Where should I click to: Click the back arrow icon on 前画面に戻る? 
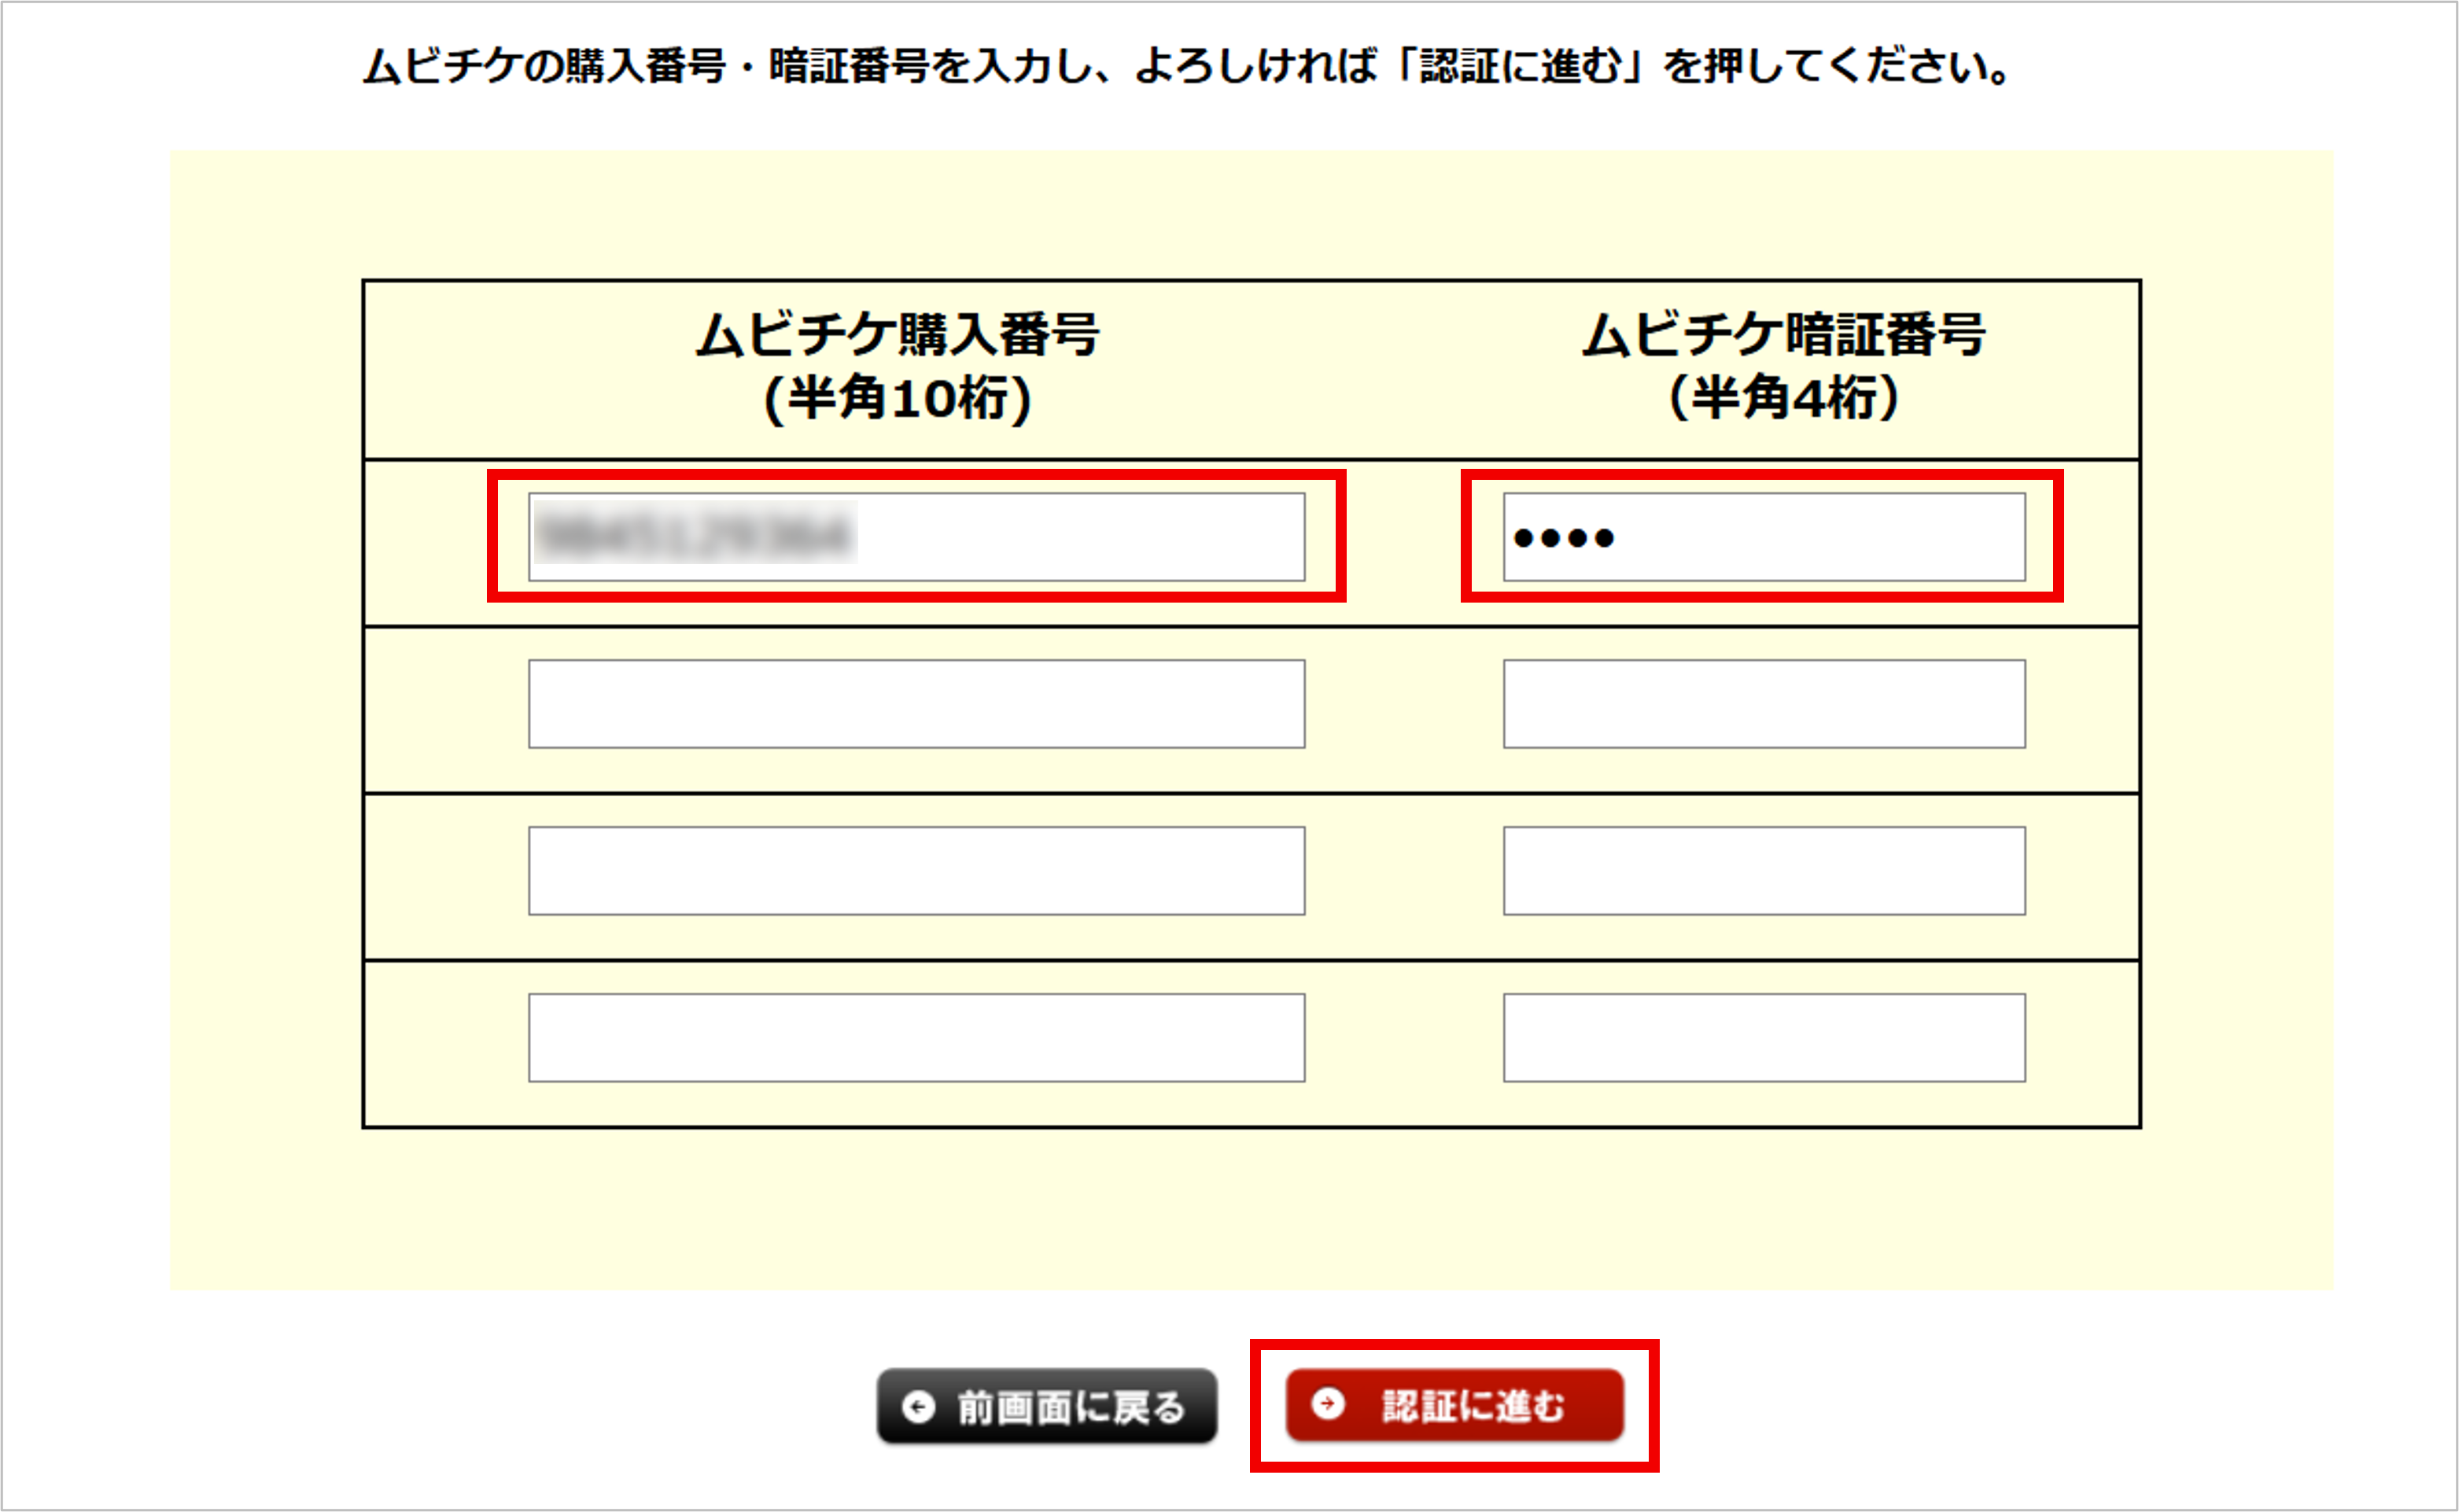pyautogui.click(x=918, y=1407)
